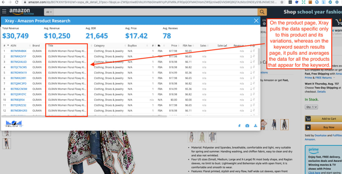Open ASIN link B07MGX4L6D
The width and height of the screenshot is (342, 174).
[19, 62]
